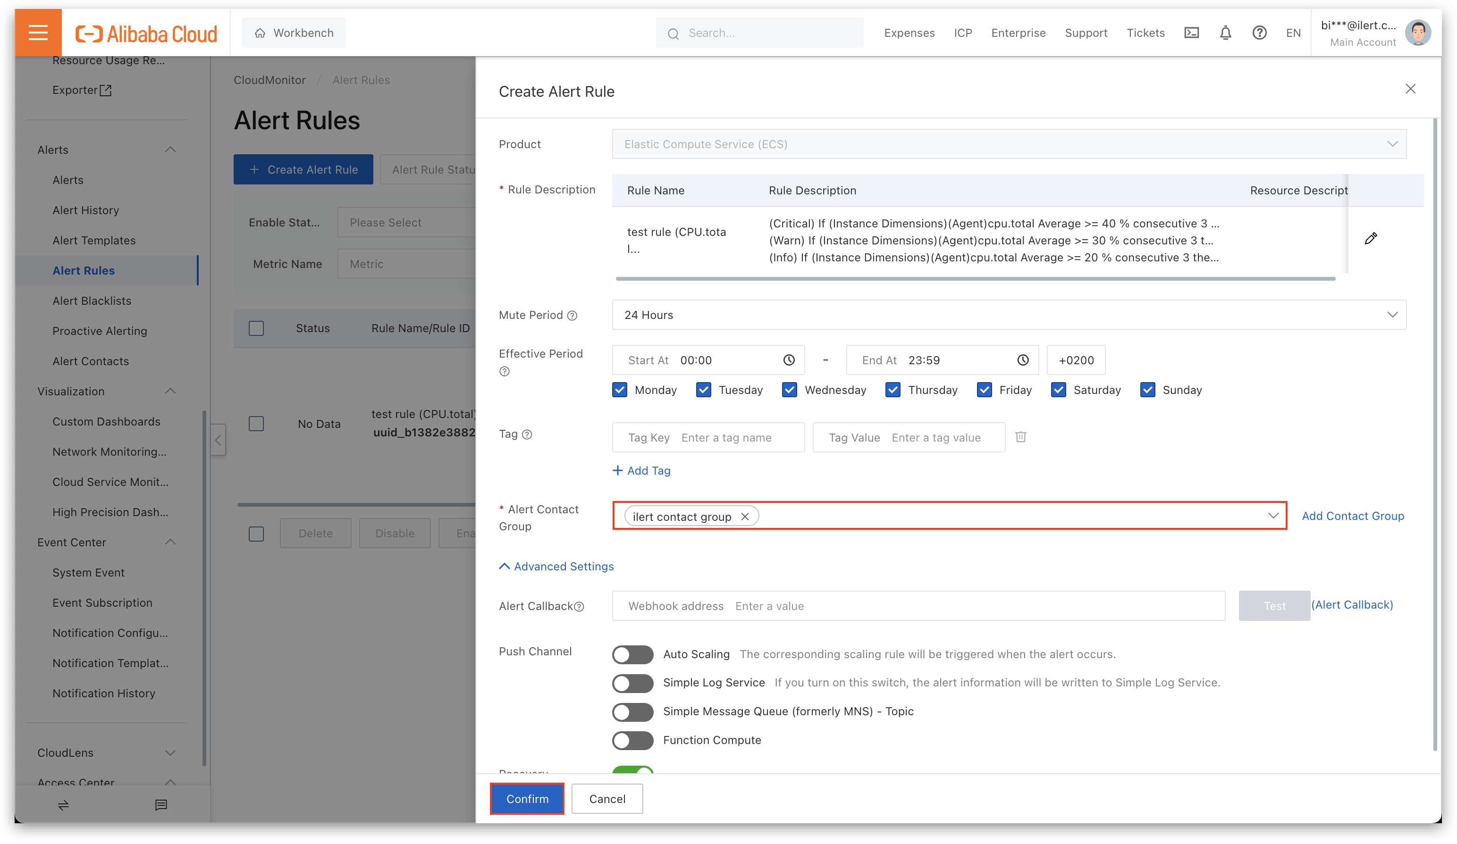Image resolution: width=1457 pixels, height=844 pixels.
Task: Open Alert Templates in sidebar
Action: coord(93,241)
